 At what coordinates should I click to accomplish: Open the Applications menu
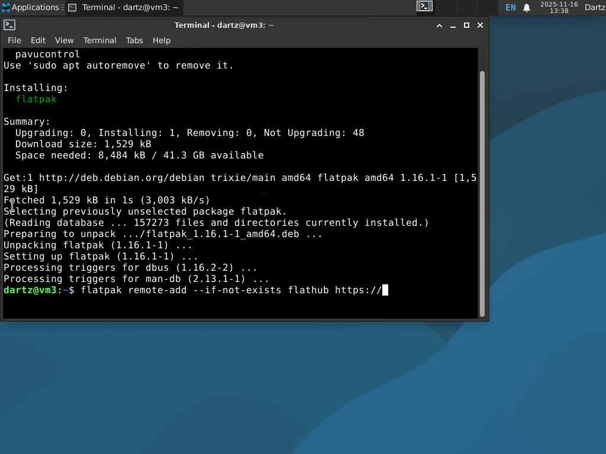pos(32,7)
